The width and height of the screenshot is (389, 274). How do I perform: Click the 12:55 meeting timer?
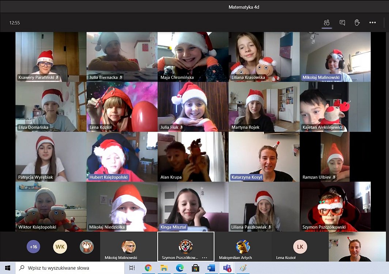14,23
